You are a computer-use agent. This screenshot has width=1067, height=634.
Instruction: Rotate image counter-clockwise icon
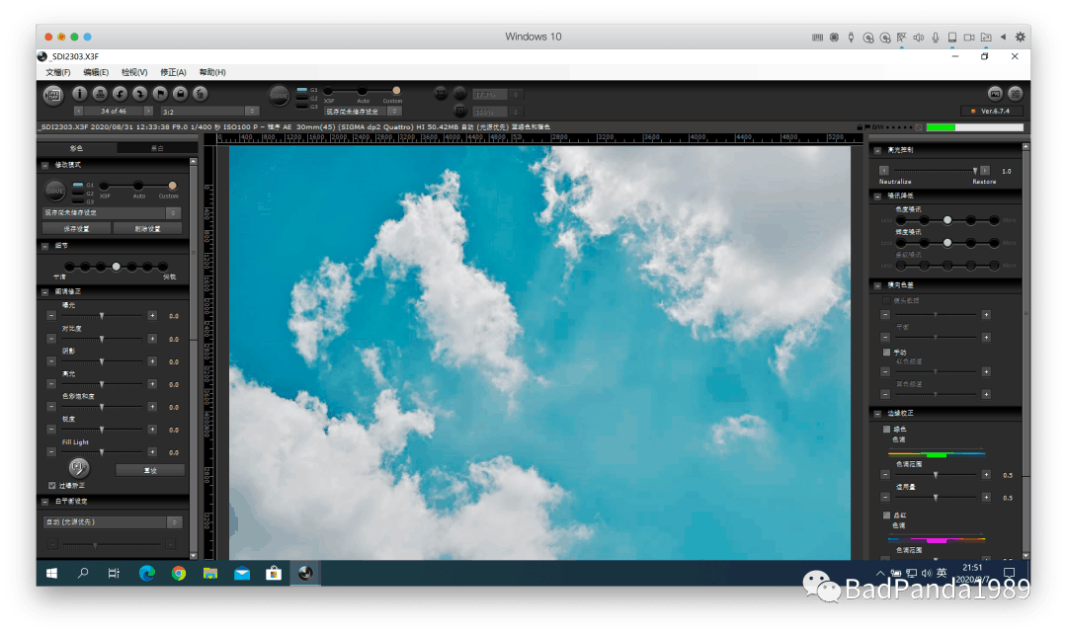click(x=120, y=94)
